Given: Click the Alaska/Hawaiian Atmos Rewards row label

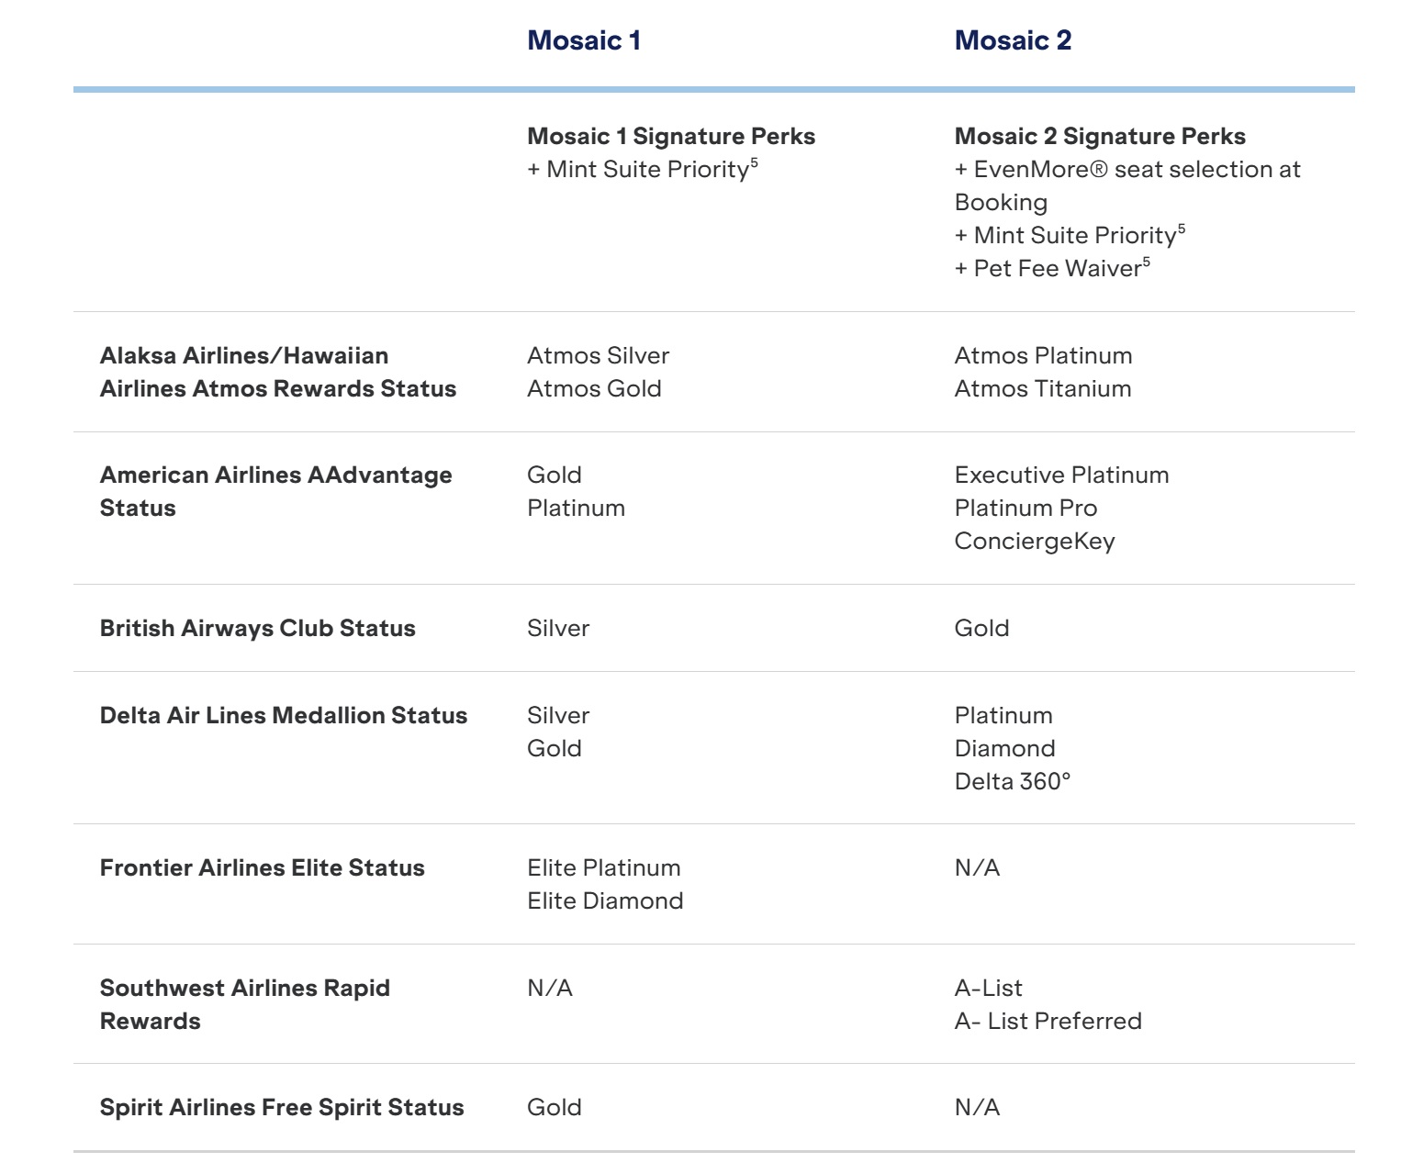Looking at the screenshot, I should [277, 372].
